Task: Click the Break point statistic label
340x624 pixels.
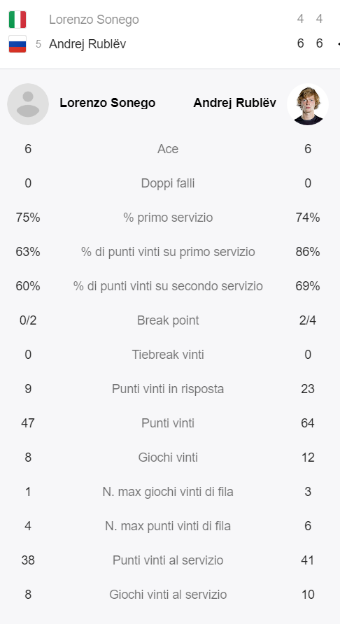Action: (168, 320)
